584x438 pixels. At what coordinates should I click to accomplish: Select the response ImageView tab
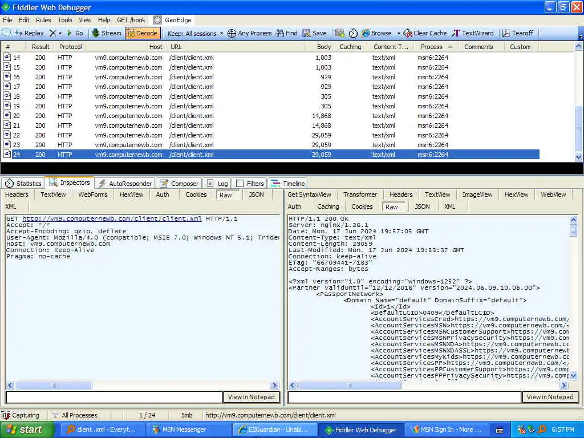pos(477,194)
